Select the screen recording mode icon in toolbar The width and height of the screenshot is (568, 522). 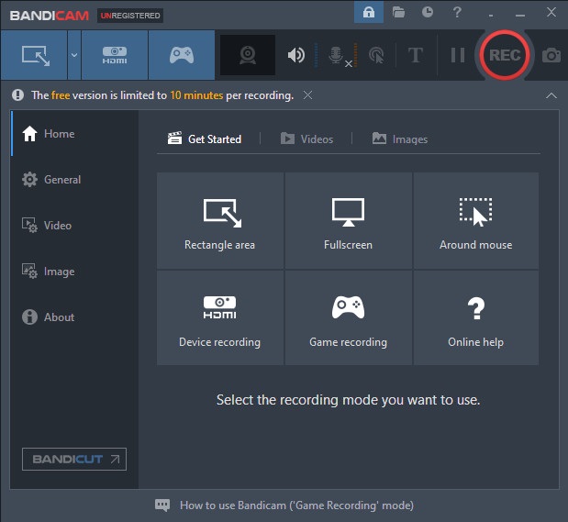pos(34,55)
